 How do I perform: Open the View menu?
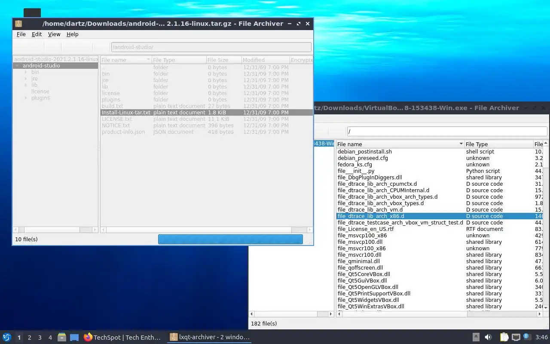[x=54, y=34]
